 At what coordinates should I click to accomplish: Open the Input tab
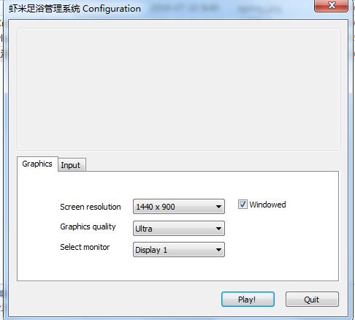tap(72, 165)
